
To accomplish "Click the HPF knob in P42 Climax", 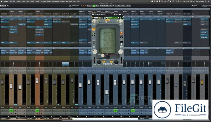I will coord(94,21).
